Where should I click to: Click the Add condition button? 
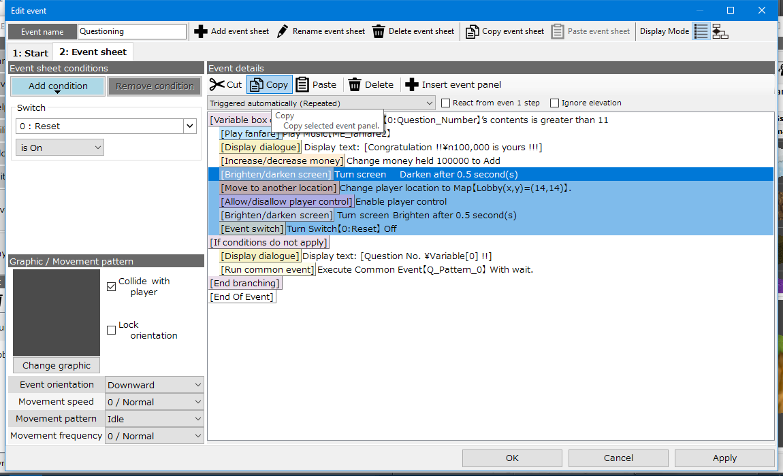tap(58, 86)
